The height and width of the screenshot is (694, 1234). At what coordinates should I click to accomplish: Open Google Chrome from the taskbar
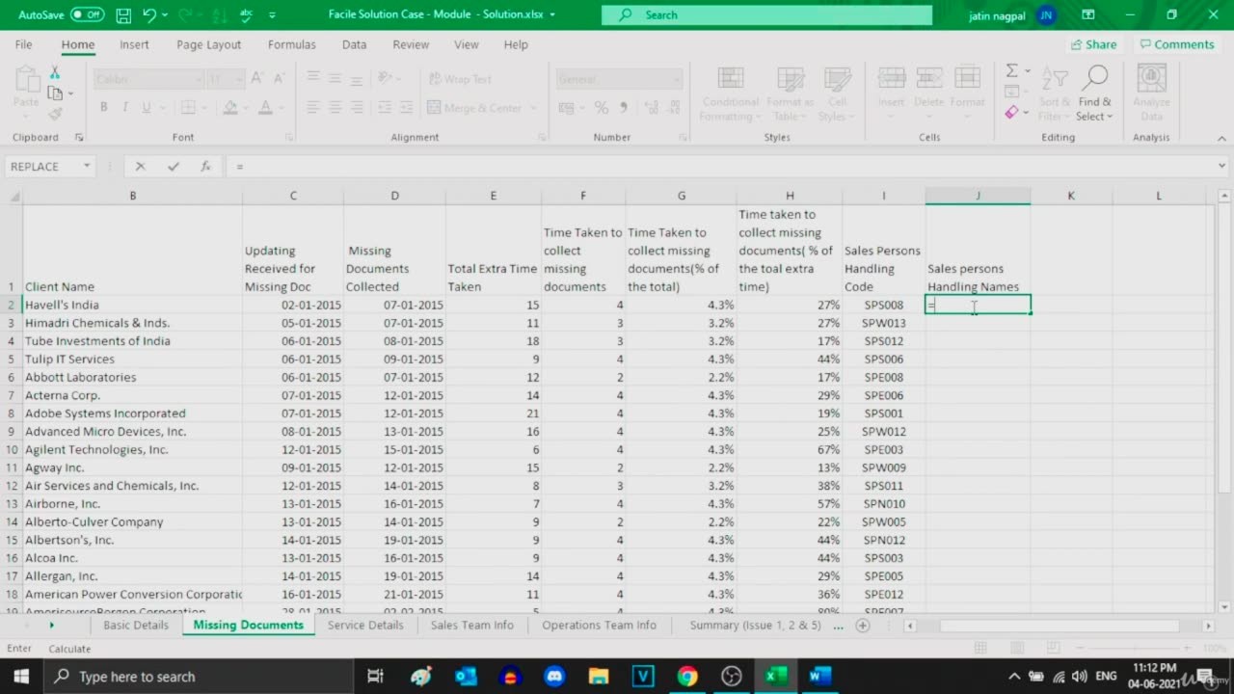click(x=687, y=676)
